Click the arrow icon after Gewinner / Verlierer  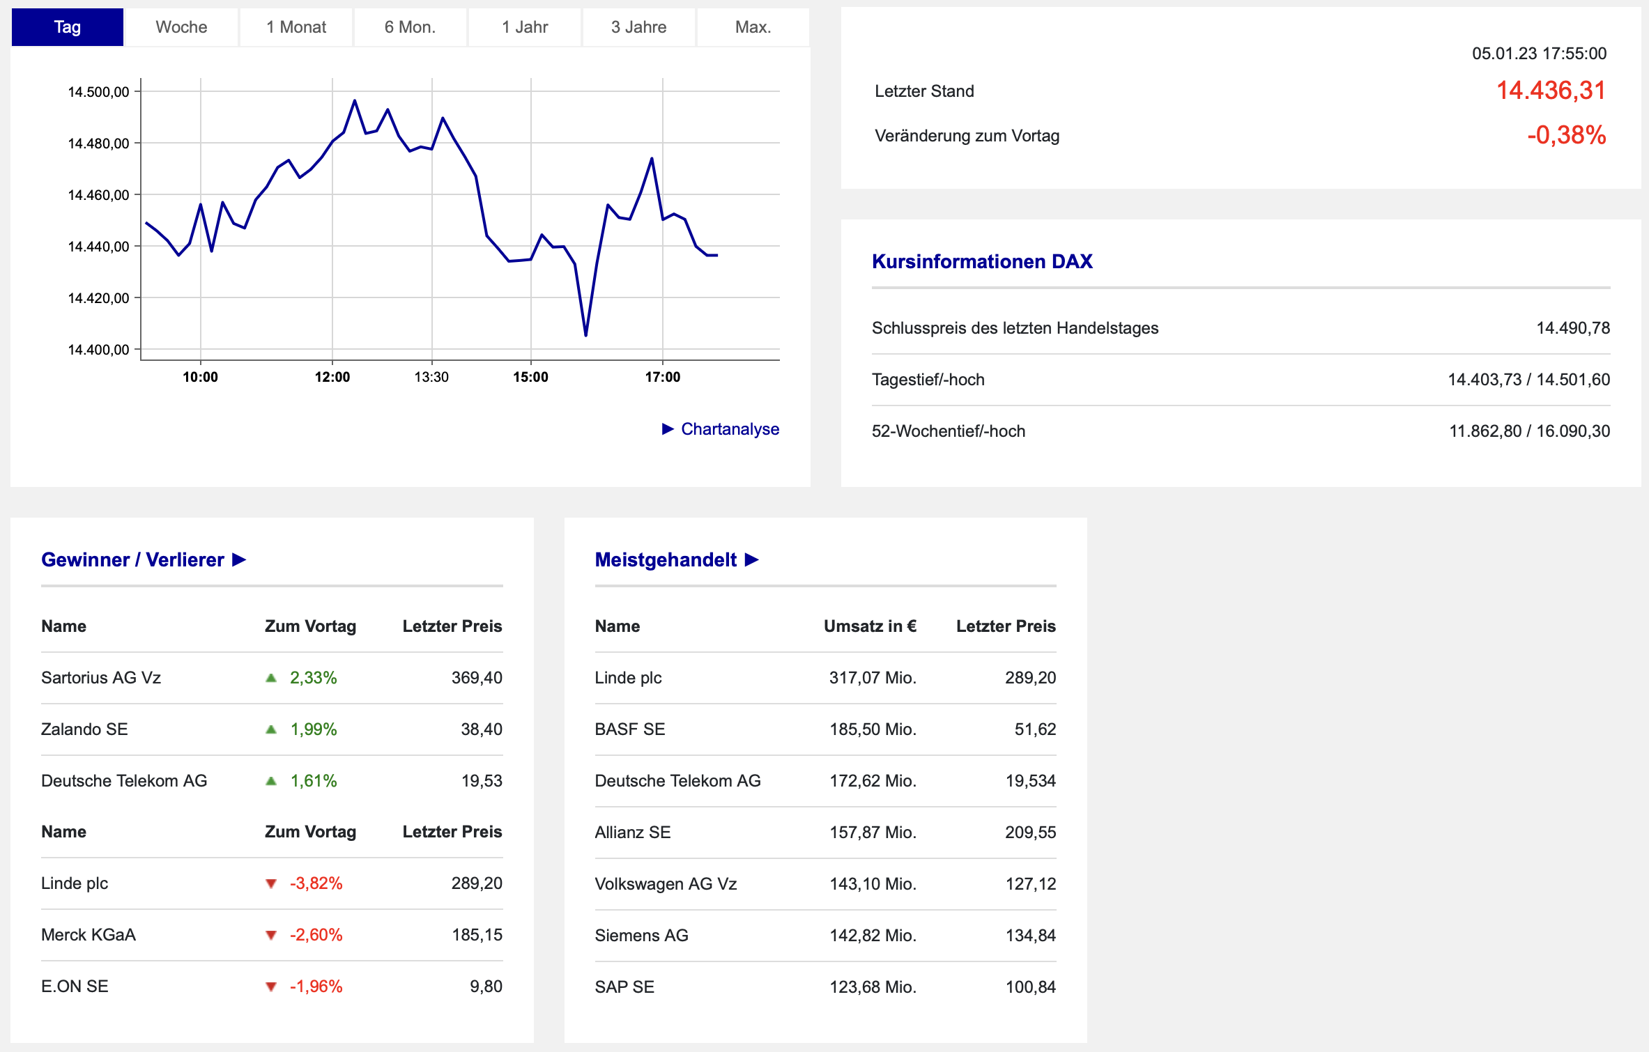click(x=239, y=559)
